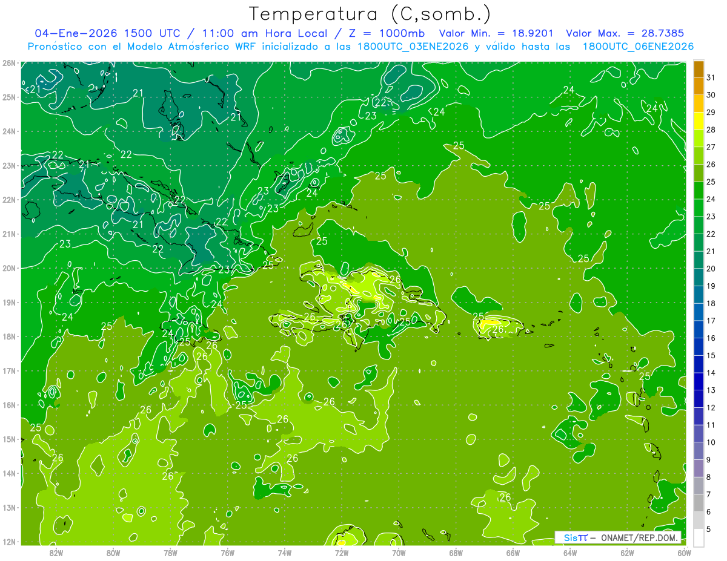Click 'Valor Min. = 18.9201' text
Viewport: 727px width, 561px height.
point(496,33)
